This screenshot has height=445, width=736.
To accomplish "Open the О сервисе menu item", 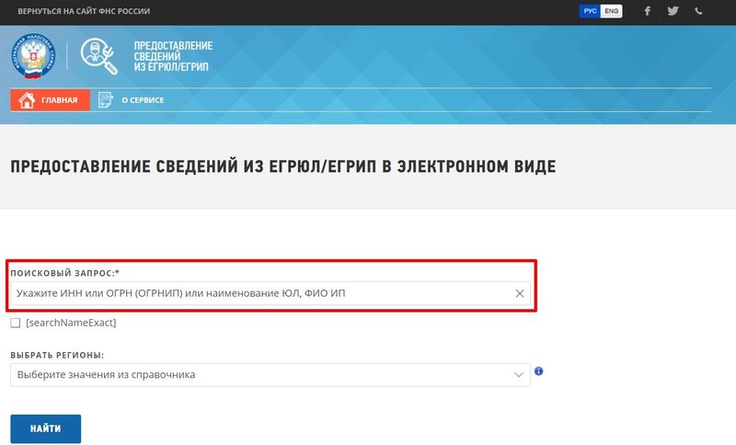I will [143, 99].
